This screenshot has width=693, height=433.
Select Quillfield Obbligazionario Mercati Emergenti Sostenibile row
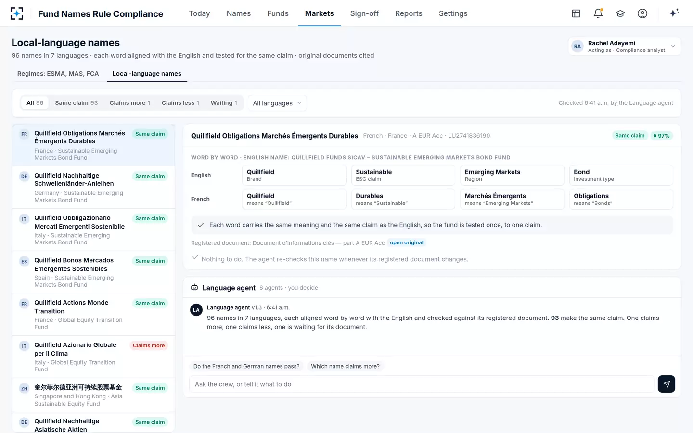click(x=93, y=230)
